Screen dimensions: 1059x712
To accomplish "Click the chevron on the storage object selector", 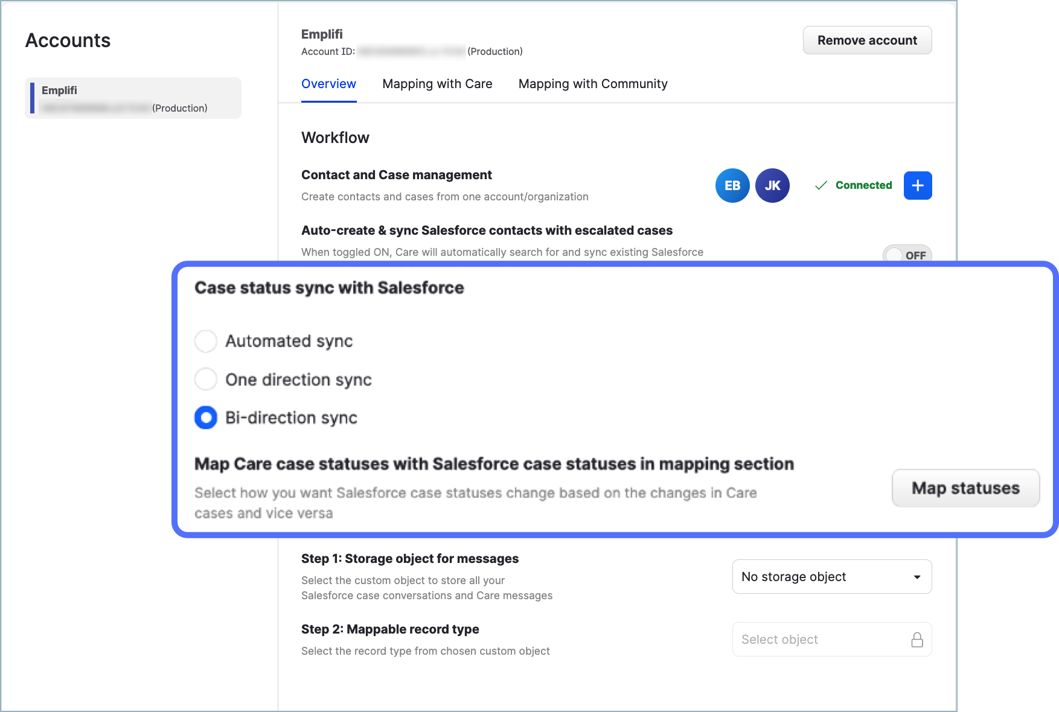I will (917, 576).
